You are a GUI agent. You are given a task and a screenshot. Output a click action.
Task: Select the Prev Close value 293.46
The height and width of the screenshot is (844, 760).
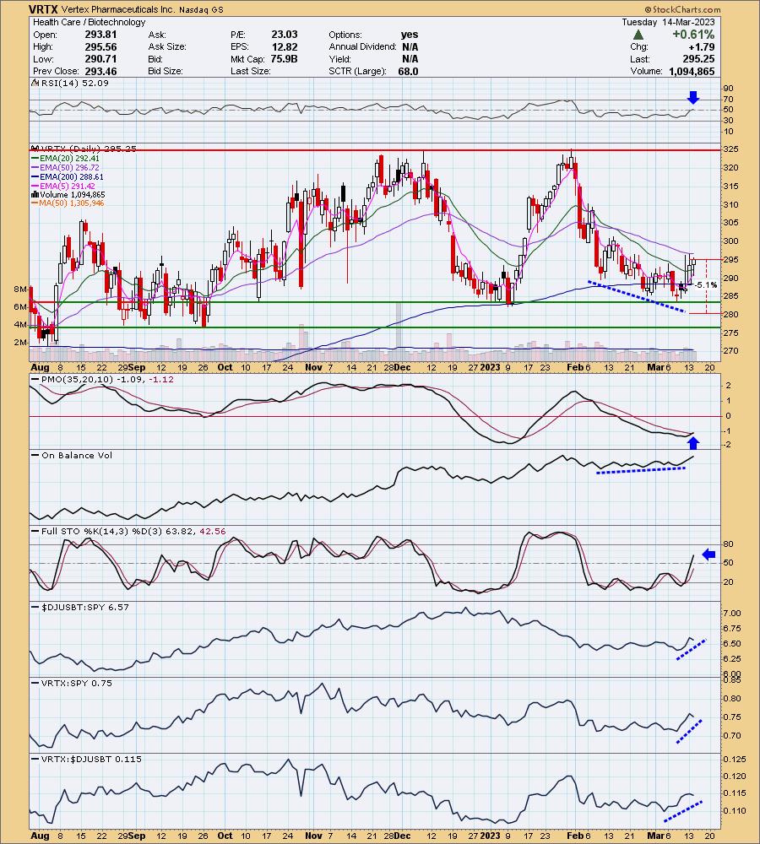[100, 71]
